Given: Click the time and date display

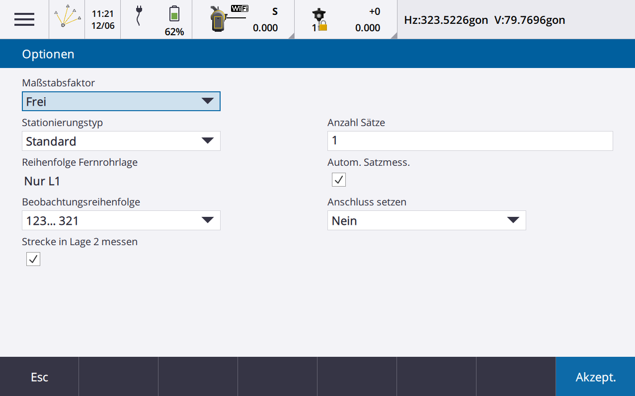Looking at the screenshot, I should click(103, 19).
